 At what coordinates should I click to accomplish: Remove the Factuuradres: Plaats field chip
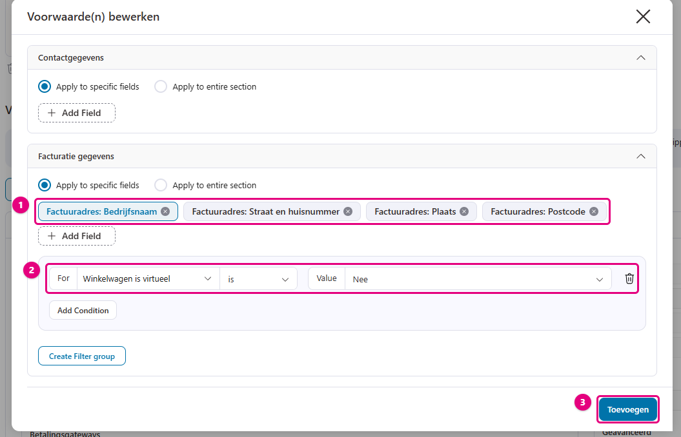pos(464,211)
